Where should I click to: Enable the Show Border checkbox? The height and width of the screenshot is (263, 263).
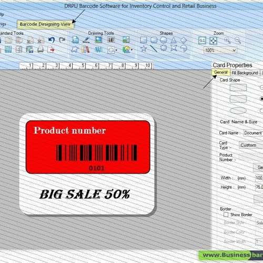[x=226, y=215]
